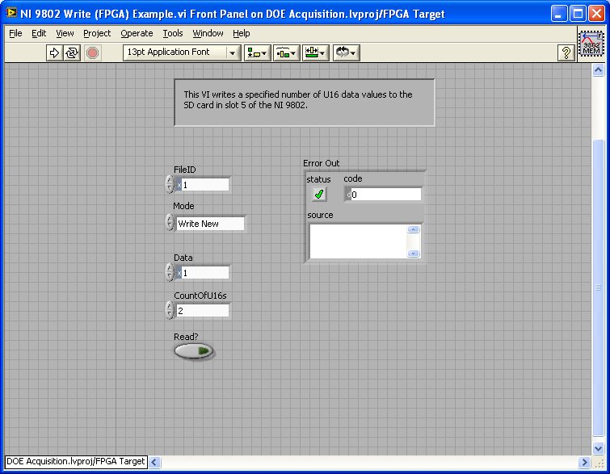Toggle the Read? boolean switch
Screen dimensions: 610x474
point(194,351)
